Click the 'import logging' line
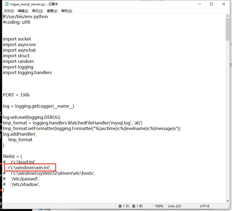 [x=18, y=67]
